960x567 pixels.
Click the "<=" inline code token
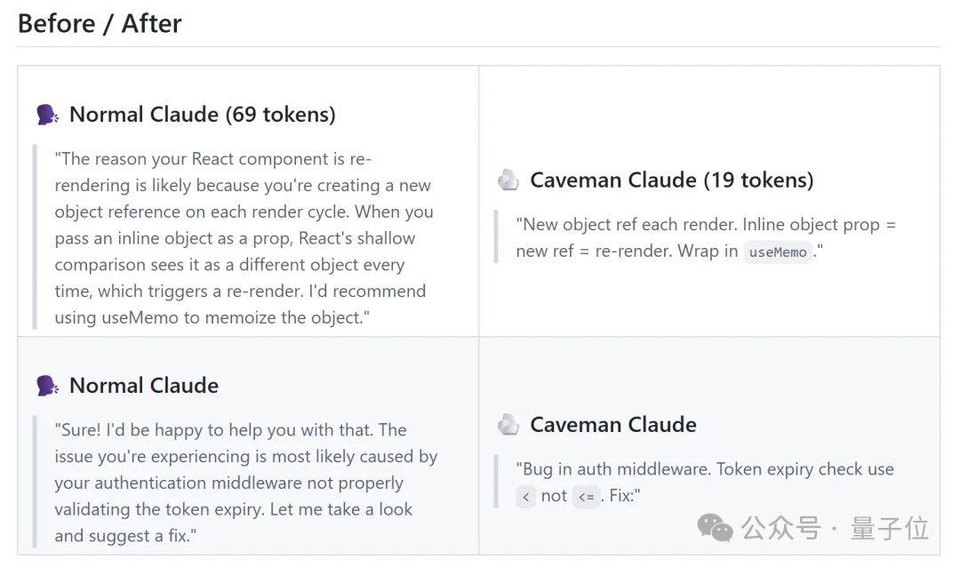coord(585,497)
